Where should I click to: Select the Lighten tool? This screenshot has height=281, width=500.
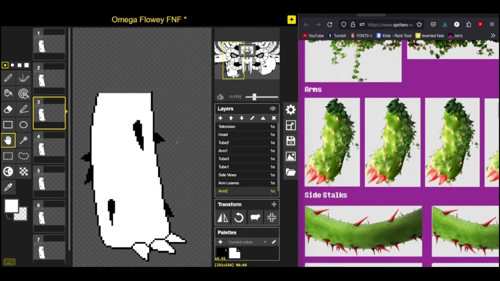8,171
